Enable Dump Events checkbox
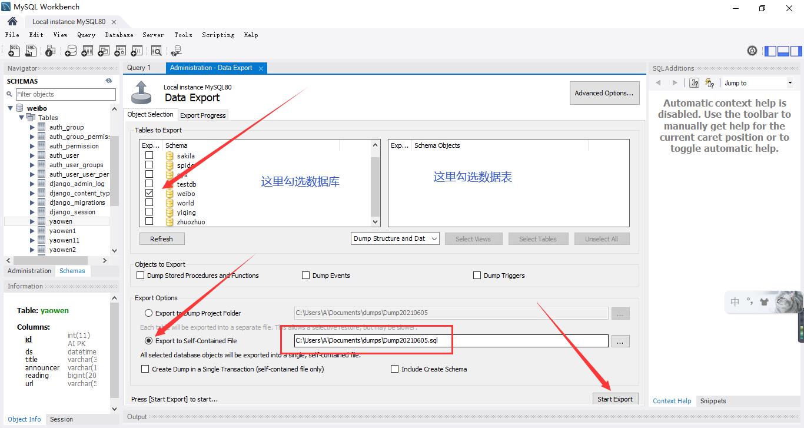This screenshot has width=804, height=428. (x=305, y=275)
